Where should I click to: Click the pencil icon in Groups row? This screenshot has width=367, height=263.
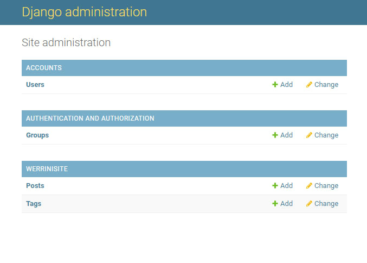pyautogui.click(x=309, y=135)
